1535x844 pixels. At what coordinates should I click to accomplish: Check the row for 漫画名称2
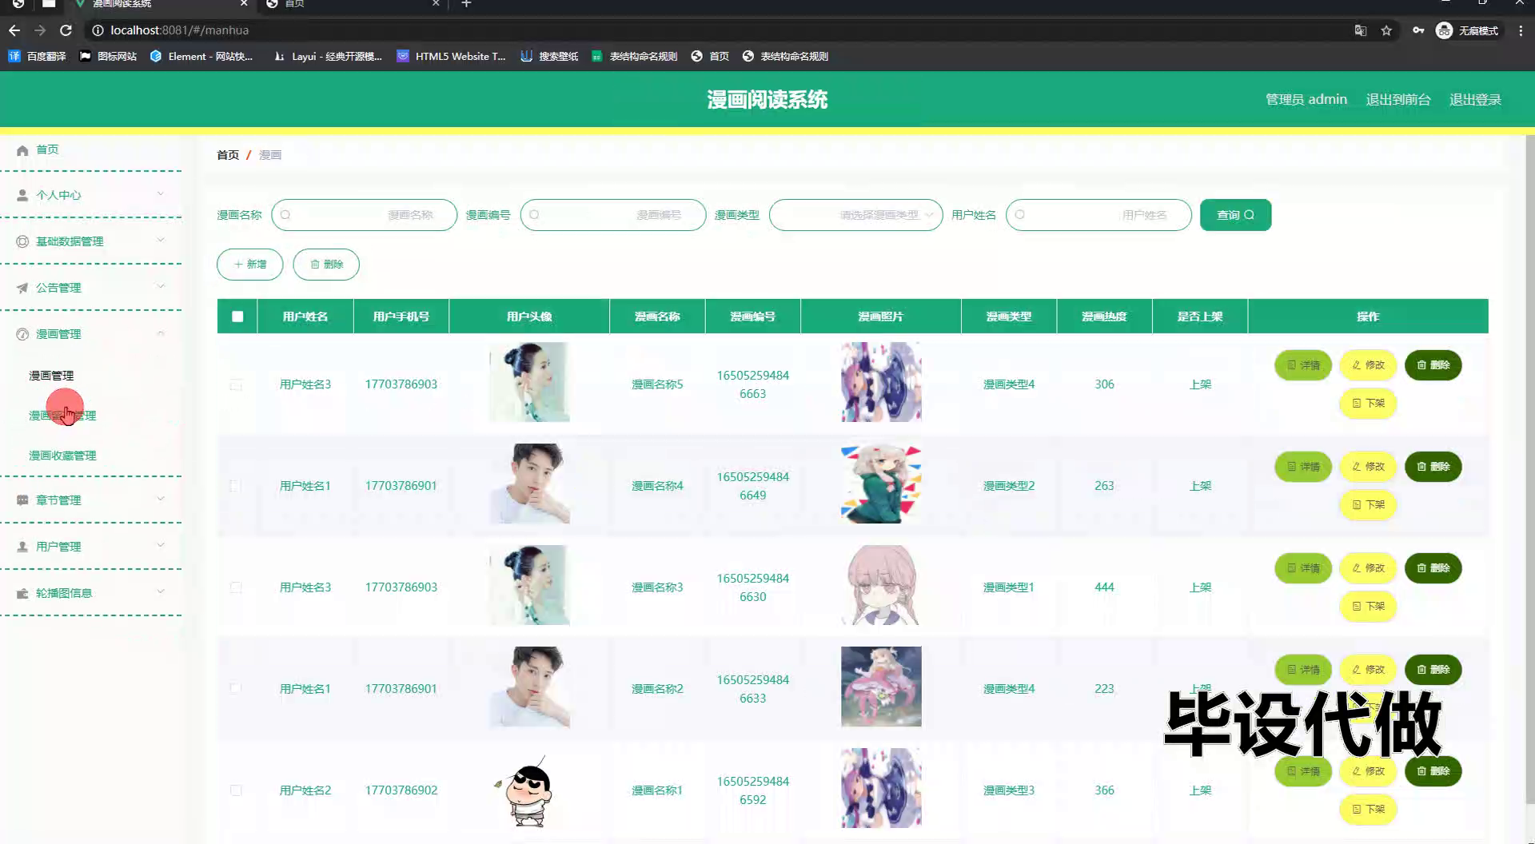tap(236, 689)
